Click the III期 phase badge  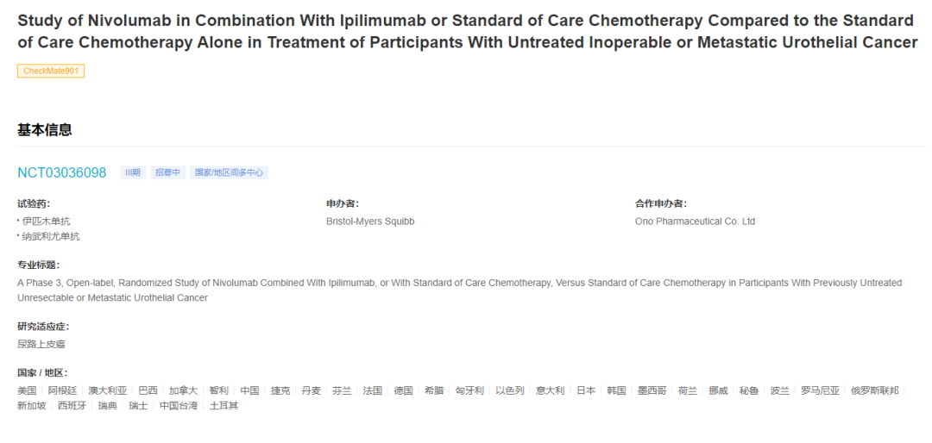point(133,172)
